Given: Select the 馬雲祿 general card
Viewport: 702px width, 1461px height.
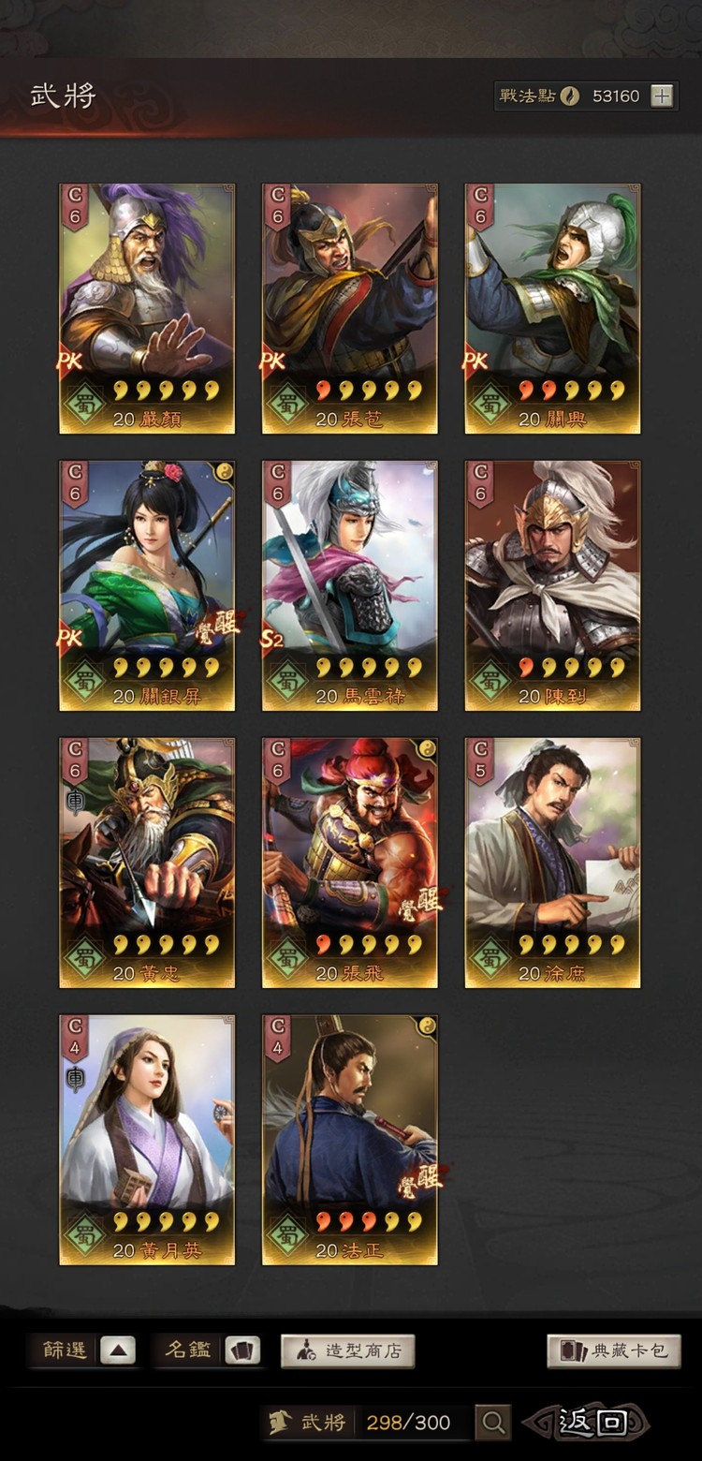Looking at the screenshot, I should (350, 585).
